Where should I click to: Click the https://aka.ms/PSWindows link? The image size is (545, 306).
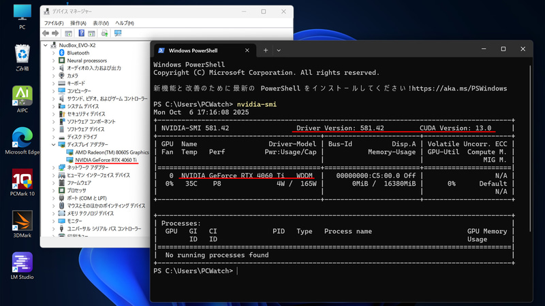[x=459, y=88]
